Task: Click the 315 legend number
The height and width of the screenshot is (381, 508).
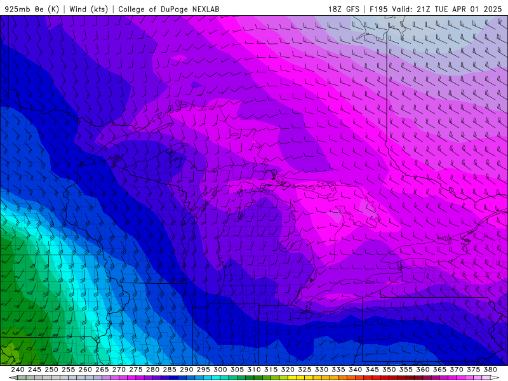Action: (x=271, y=370)
